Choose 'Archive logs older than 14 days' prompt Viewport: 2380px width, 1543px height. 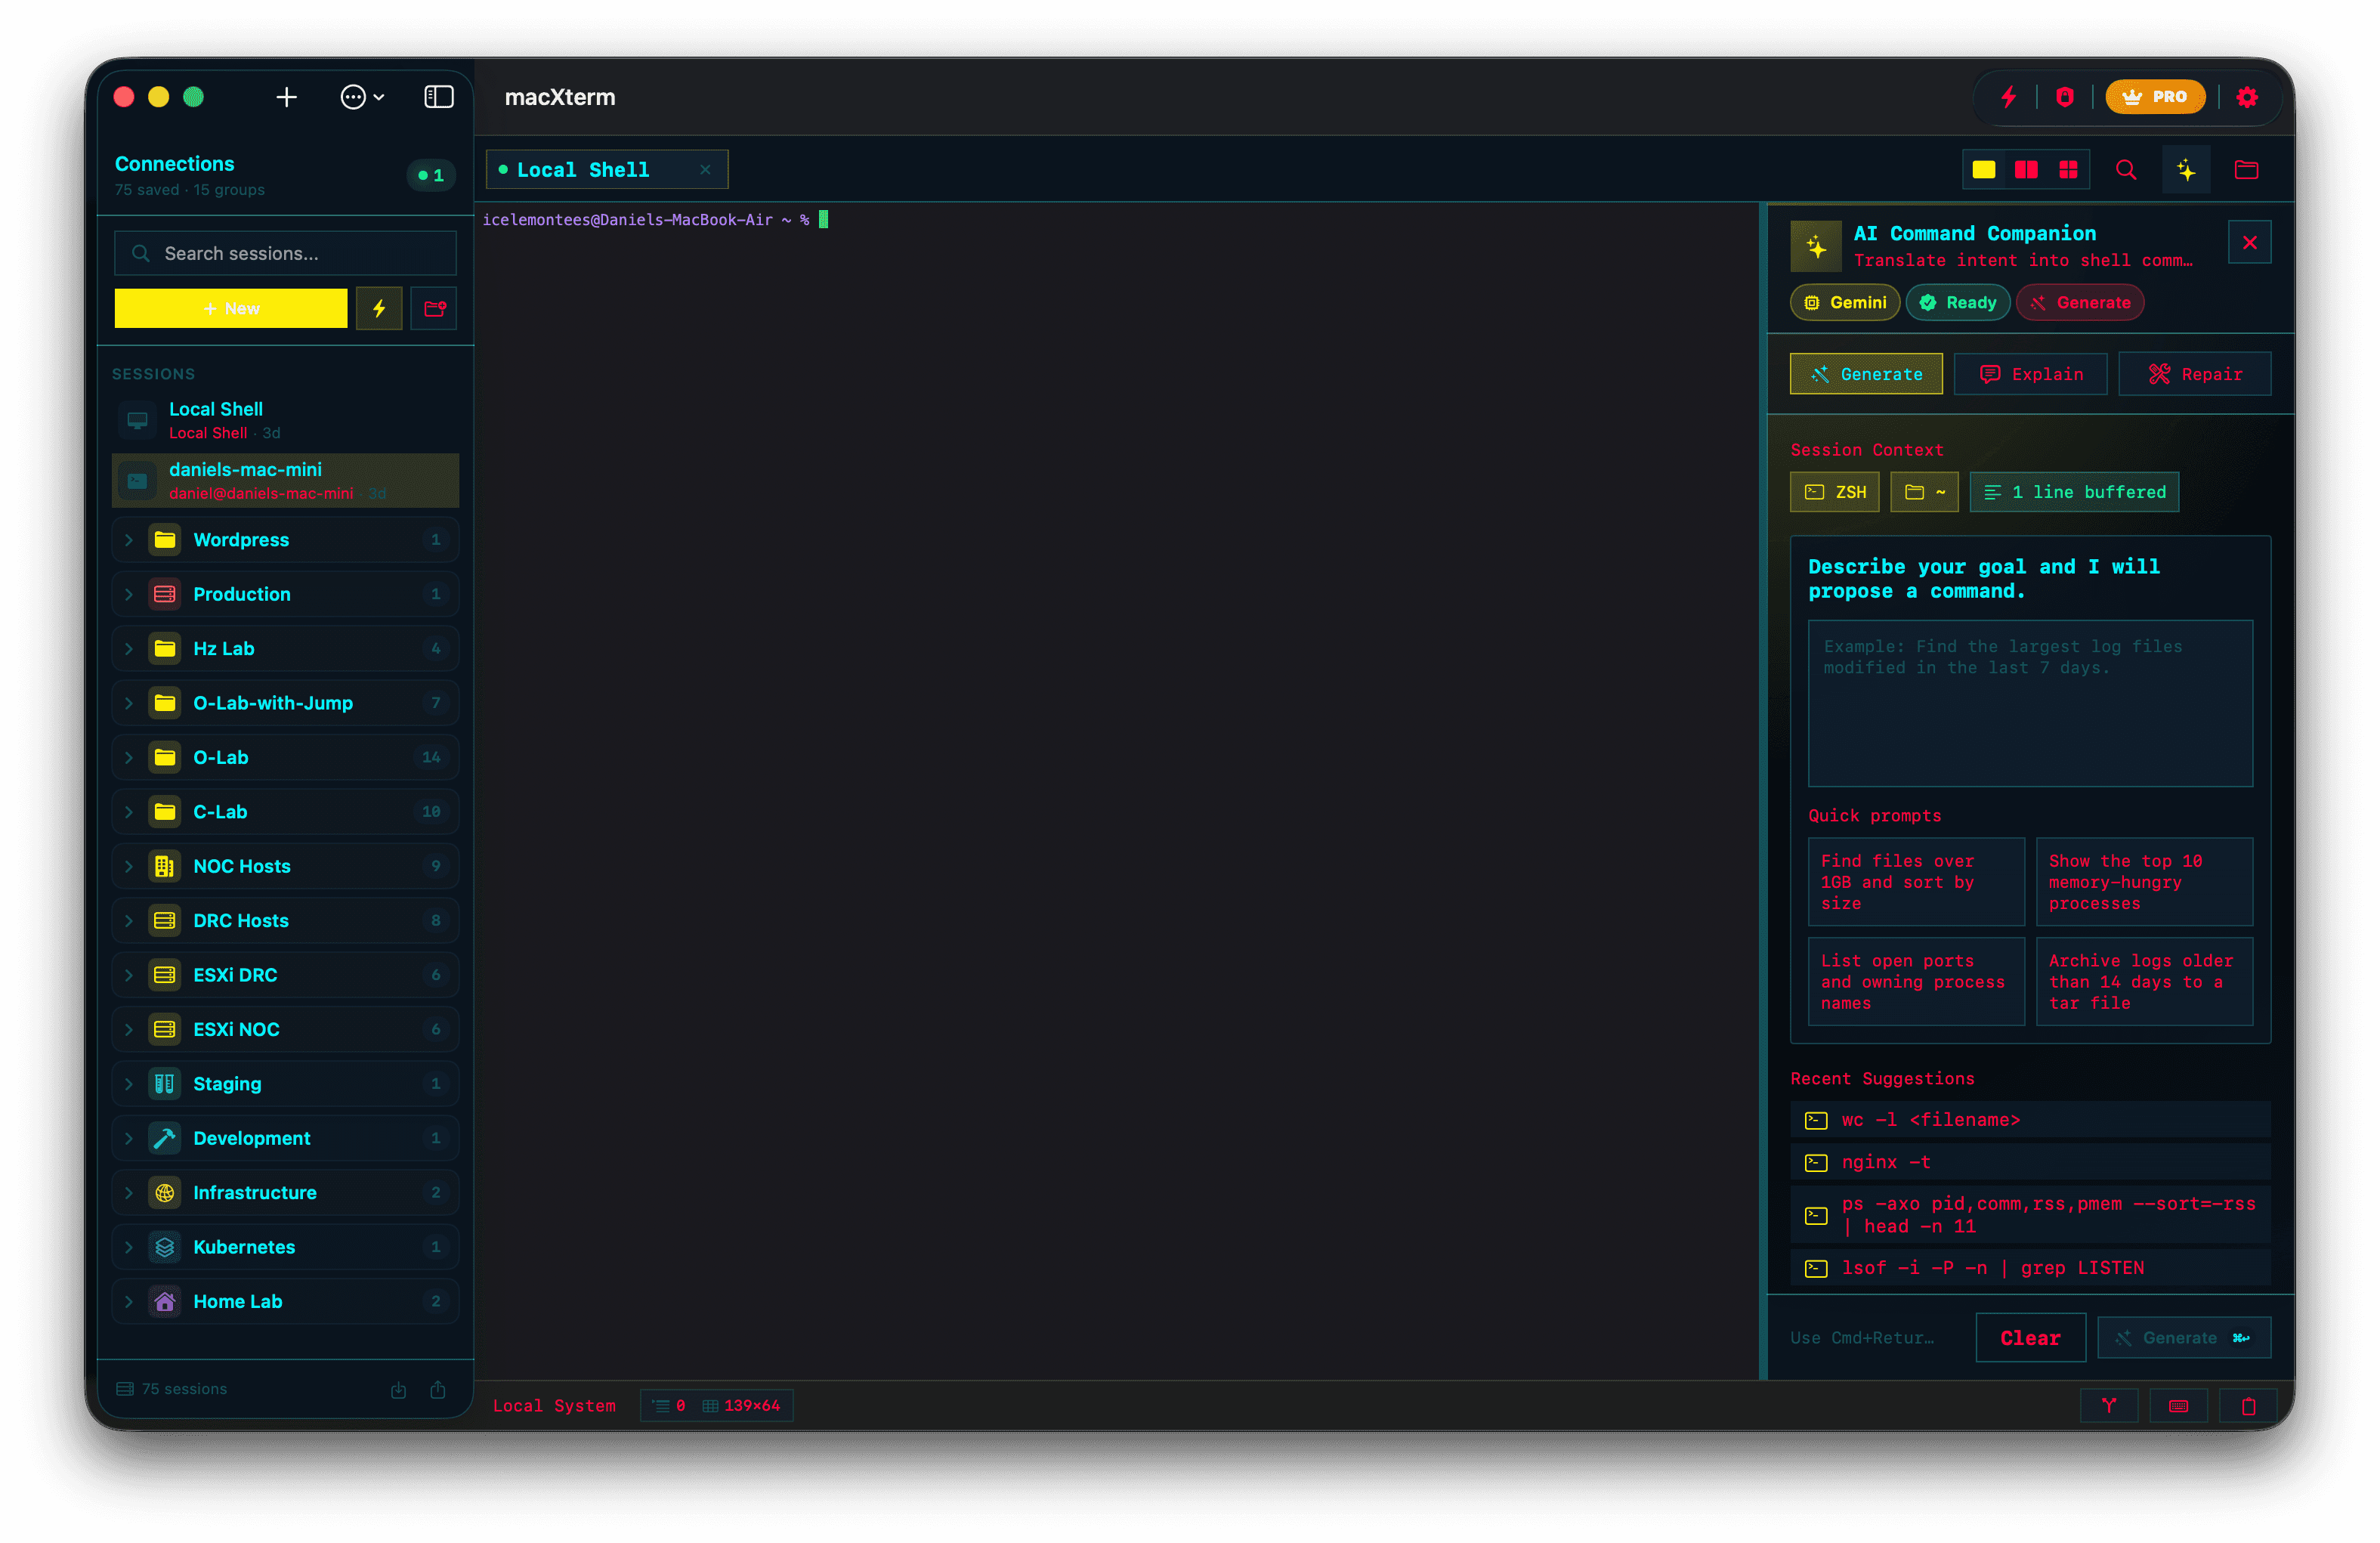(2145, 982)
